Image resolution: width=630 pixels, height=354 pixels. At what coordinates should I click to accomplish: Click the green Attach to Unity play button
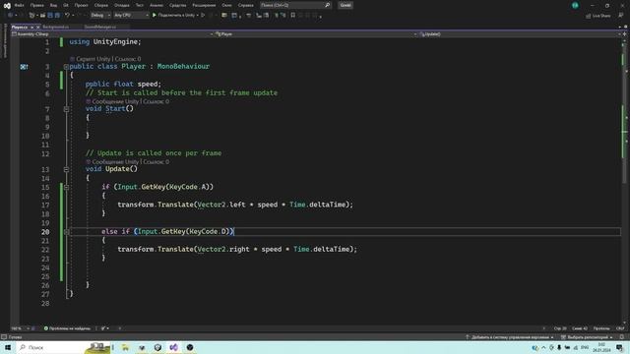coord(154,16)
